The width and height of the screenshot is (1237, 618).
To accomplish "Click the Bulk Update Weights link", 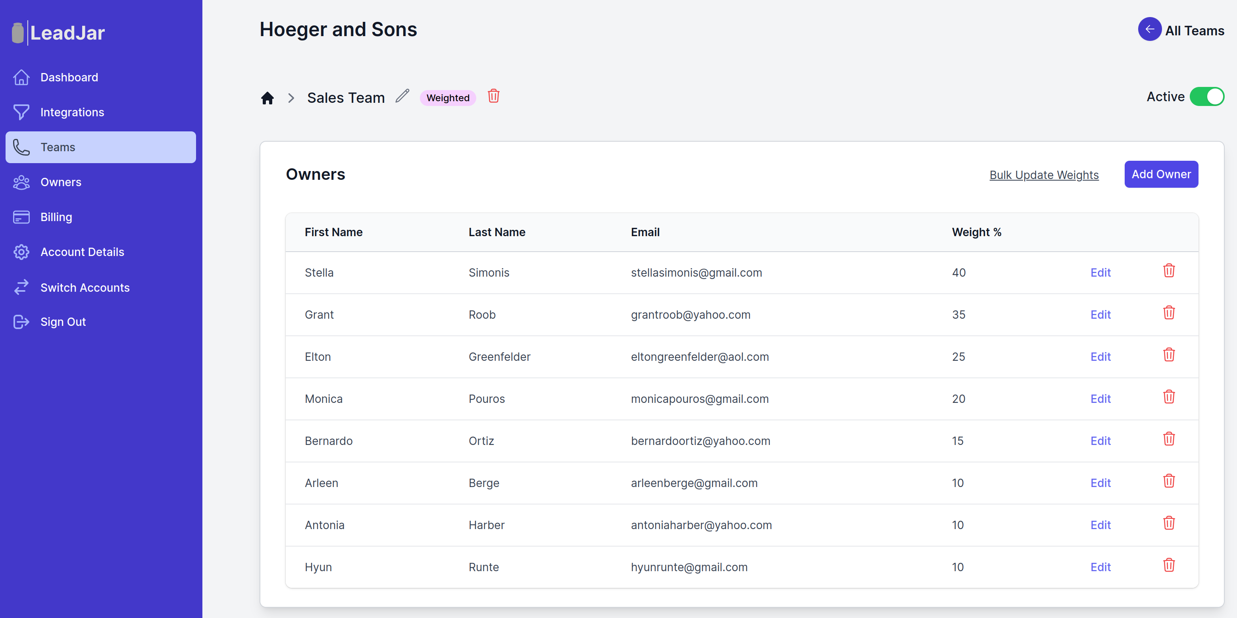I will point(1044,174).
